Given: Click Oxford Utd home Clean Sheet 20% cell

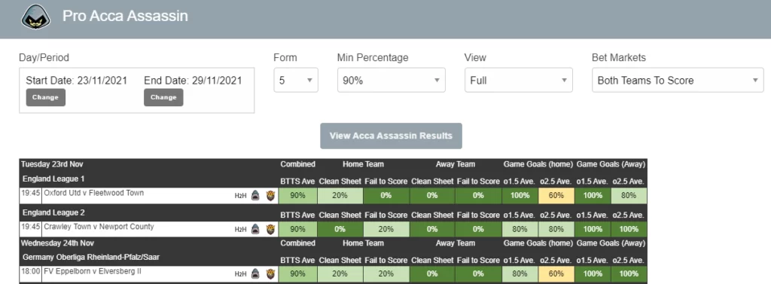Looking at the screenshot, I should pyautogui.click(x=340, y=195).
